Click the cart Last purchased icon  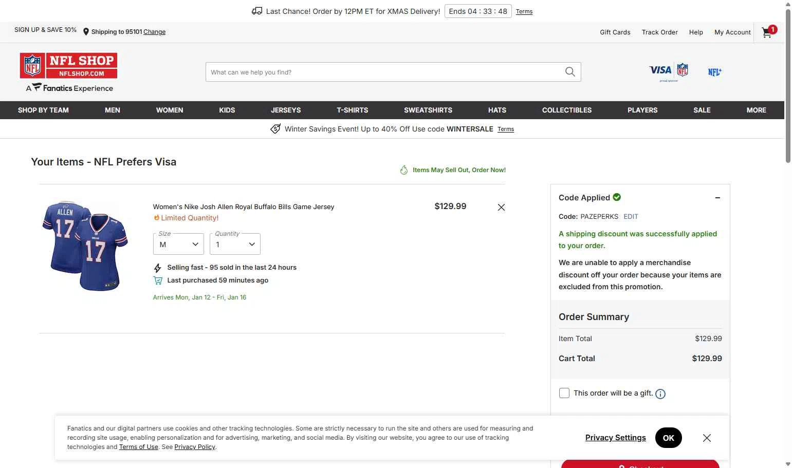pos(158,280)
